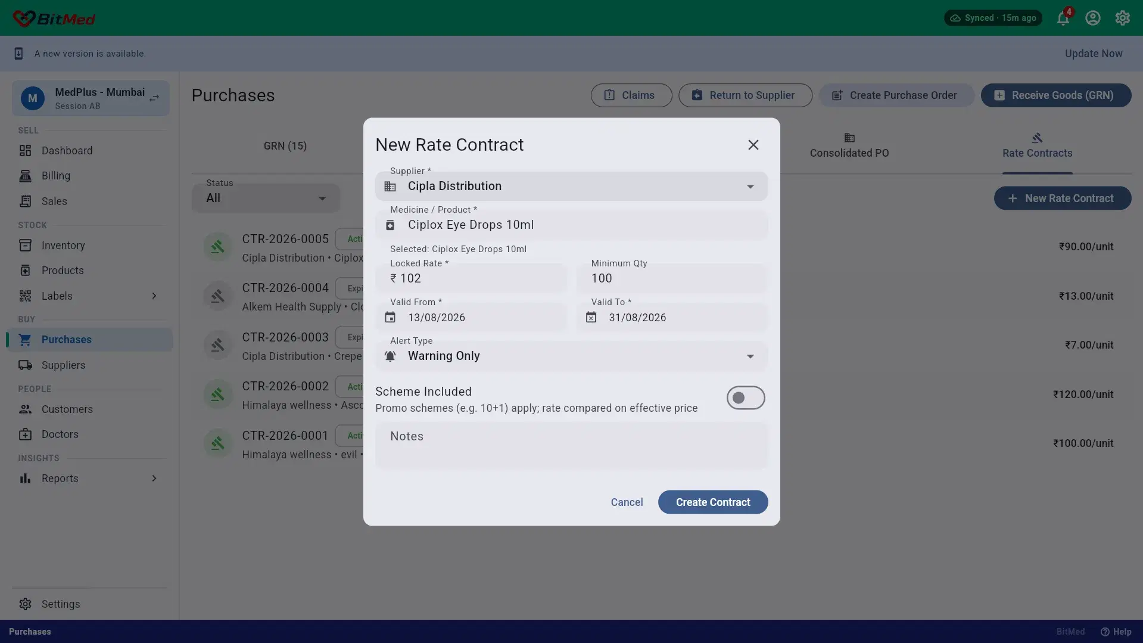Image resolution: width=1143 pixels, height=643 pixels.
Task: Open Suppliers in the sidebar
Action: point(89,365)
